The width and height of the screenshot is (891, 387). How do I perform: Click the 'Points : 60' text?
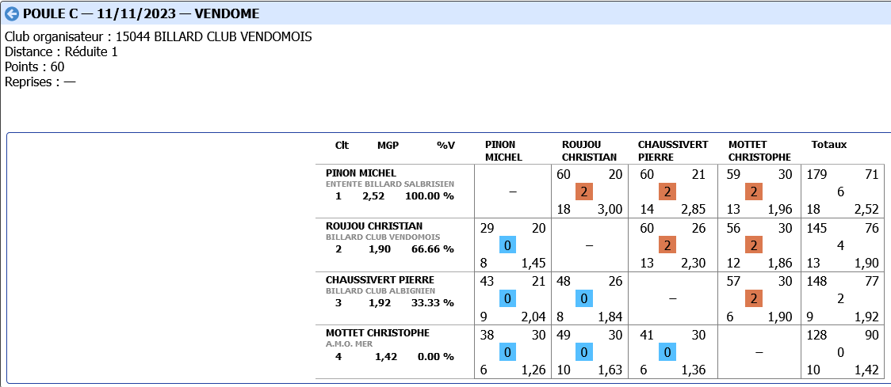(35, 66)
